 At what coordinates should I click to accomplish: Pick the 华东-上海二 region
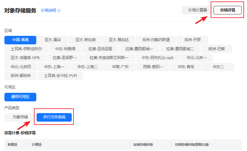(x=87, y=67)
